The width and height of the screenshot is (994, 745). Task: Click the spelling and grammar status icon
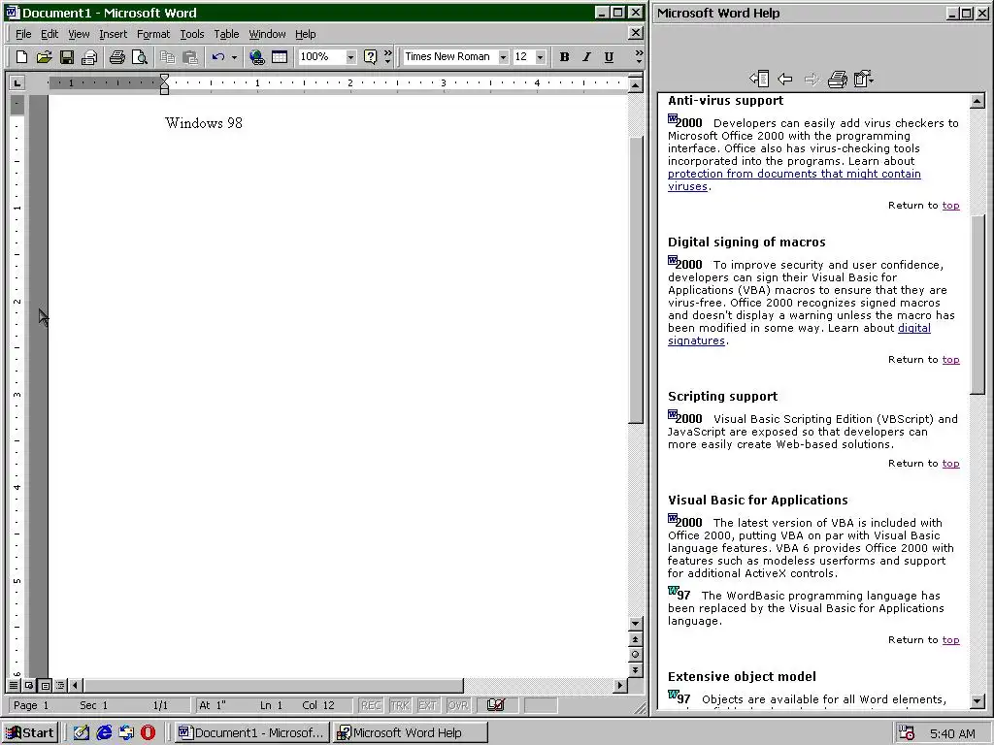pos(496,705)
